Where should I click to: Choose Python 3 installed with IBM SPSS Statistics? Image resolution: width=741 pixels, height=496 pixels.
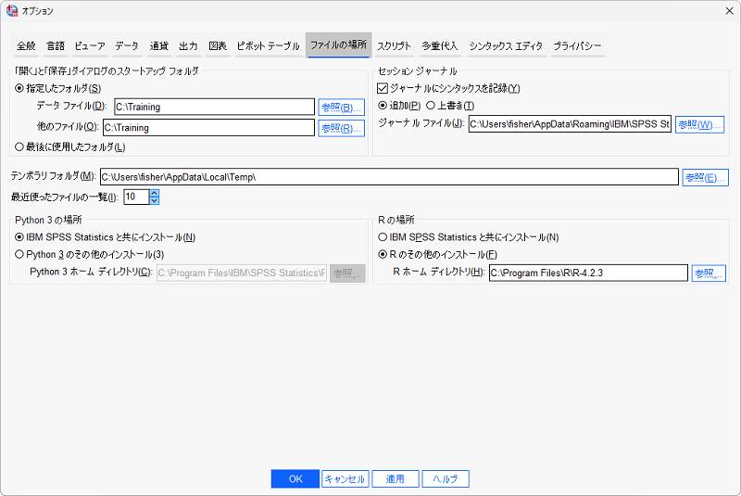[106, 237]
